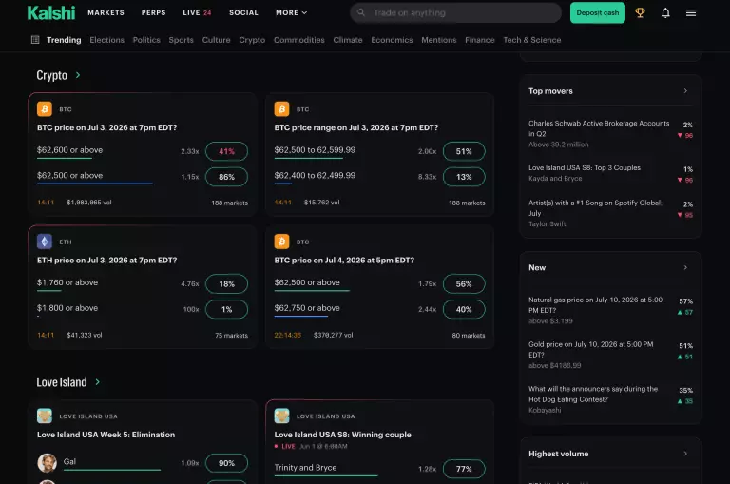Open the notifications bell
730x484 pixels.
point(665,13)
